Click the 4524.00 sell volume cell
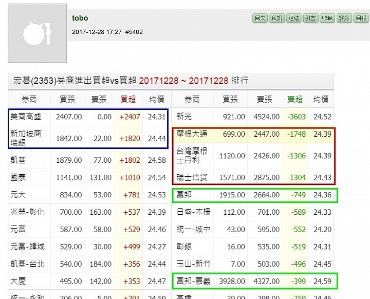Image resolution: width=370 pixels, height=299 pixels. click(x=266, y=117)
